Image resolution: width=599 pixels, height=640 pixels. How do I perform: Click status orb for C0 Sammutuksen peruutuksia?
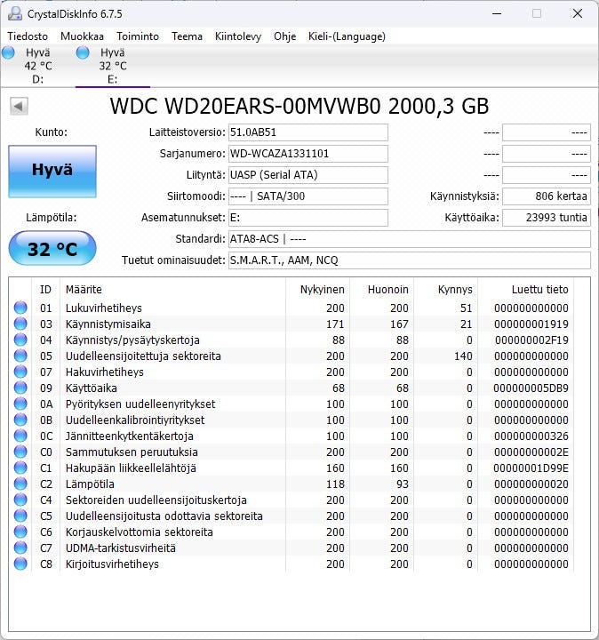(20, 452)
